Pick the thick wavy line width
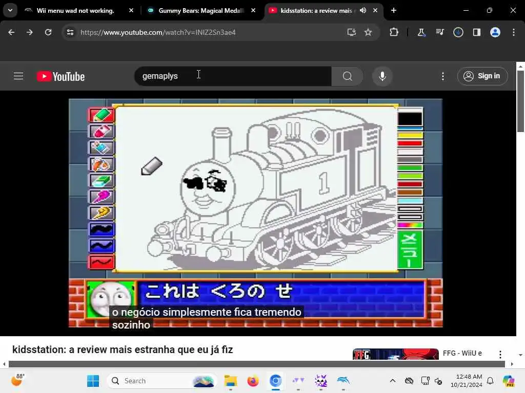 pos(102,229)
